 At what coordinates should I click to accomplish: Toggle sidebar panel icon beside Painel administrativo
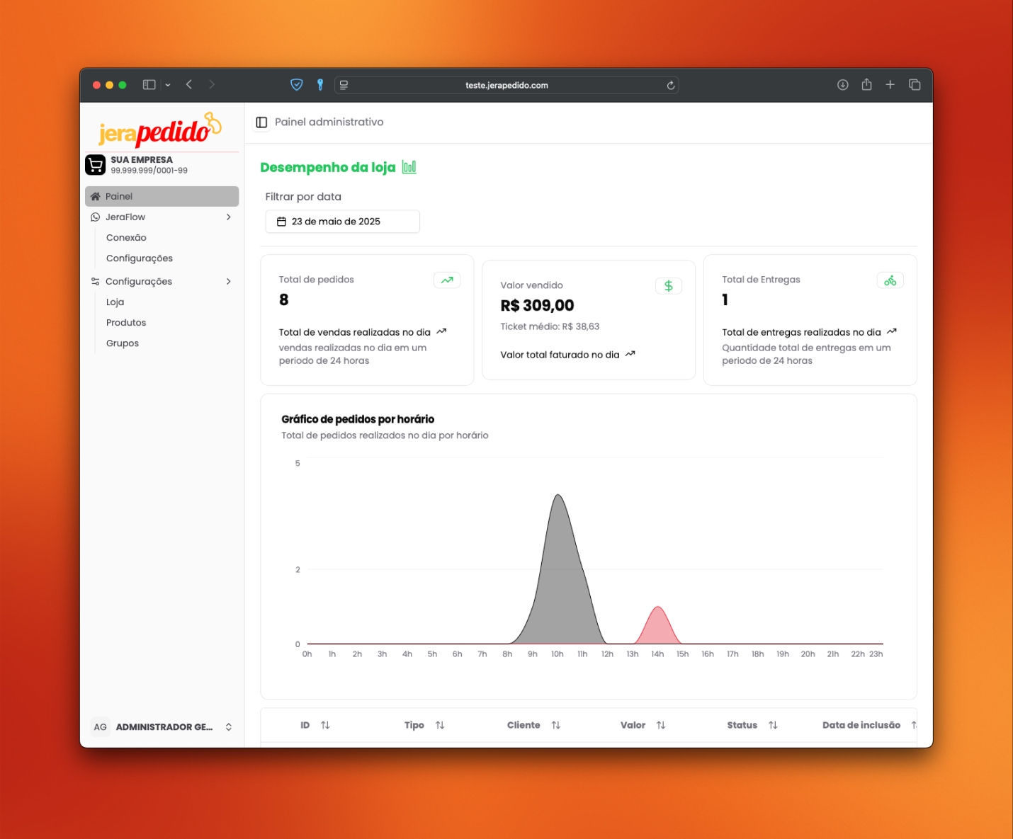click(x=261, y=122)
